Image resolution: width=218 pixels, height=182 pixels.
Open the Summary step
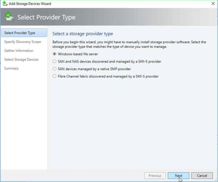click(11, 68)
